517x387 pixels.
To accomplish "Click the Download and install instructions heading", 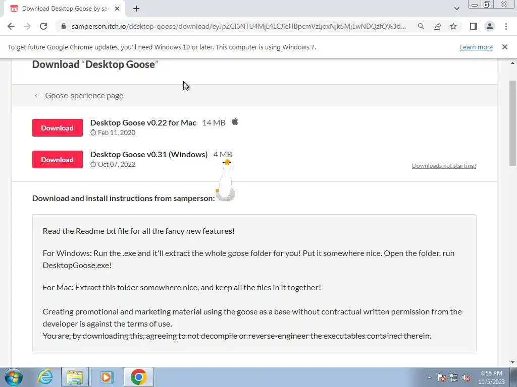I will pos(124,199).
